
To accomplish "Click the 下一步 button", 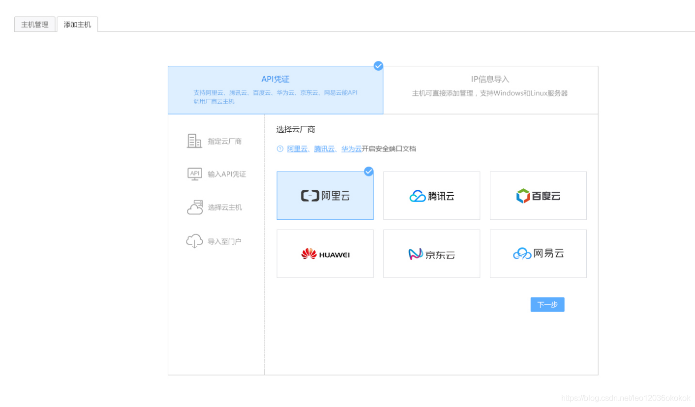I will [547, 305].
